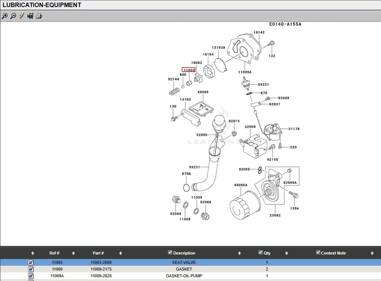This screenshot has width=381, height=281.
Task: Click the zoom out magnifier icon
Action: (13, 16)
